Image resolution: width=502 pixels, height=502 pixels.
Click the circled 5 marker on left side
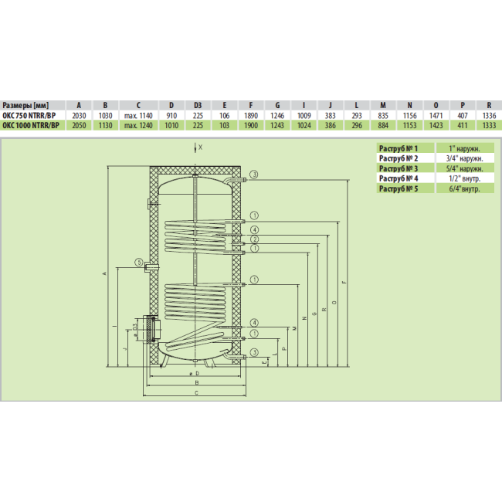pyautogui.click(x=137, y=263)
